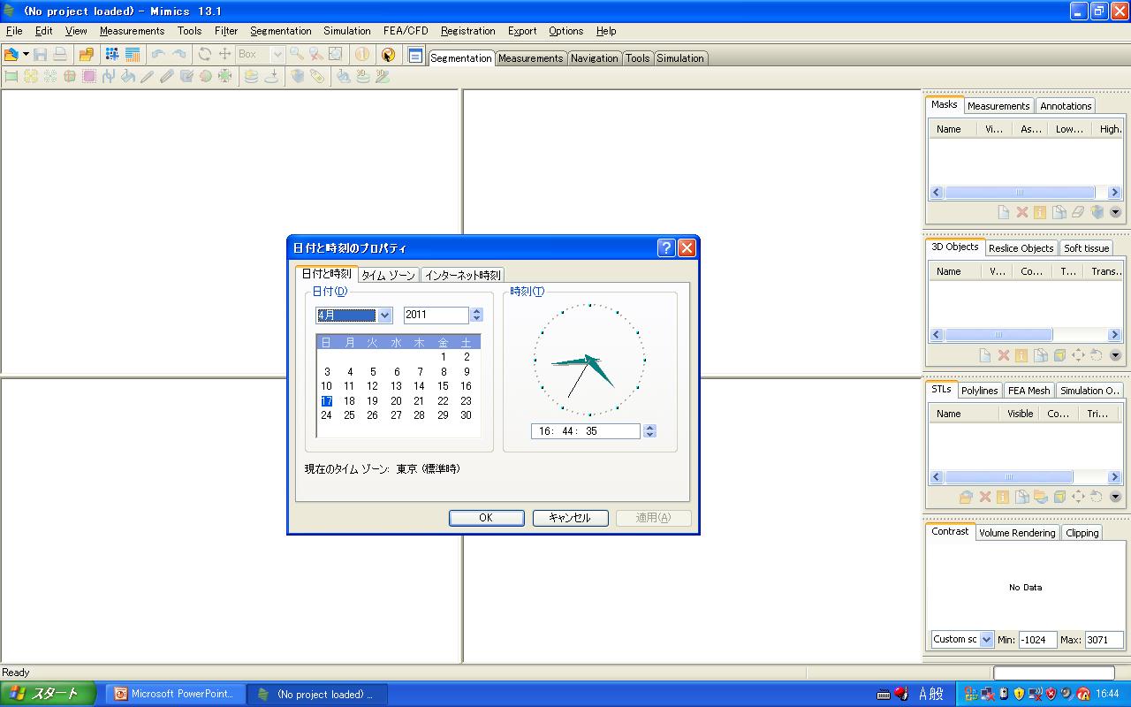Image resolution: width=1131 pixels, height=707 pixels.
Task: Click the Undo arrow icon
Action: (x=158, y=54)
